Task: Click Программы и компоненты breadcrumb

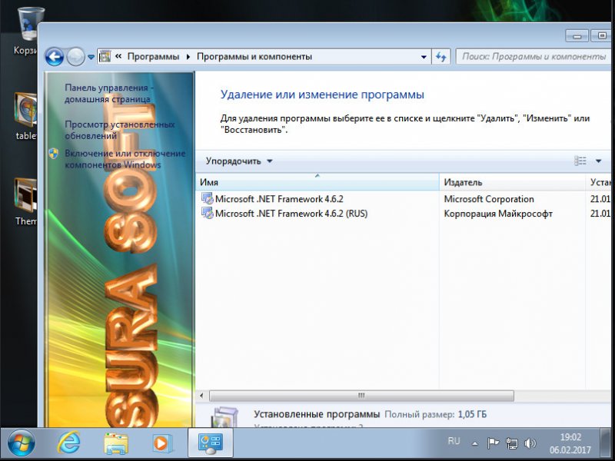Action: [x=254, y=56]
